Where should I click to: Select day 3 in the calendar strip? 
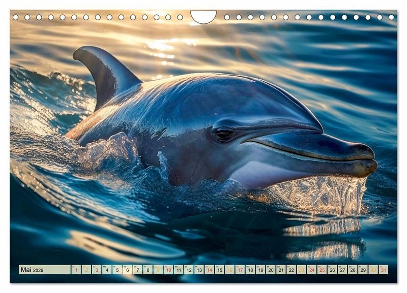pos(96,270)
